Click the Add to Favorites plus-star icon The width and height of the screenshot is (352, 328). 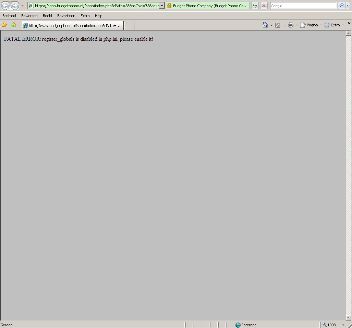point(14,25)
